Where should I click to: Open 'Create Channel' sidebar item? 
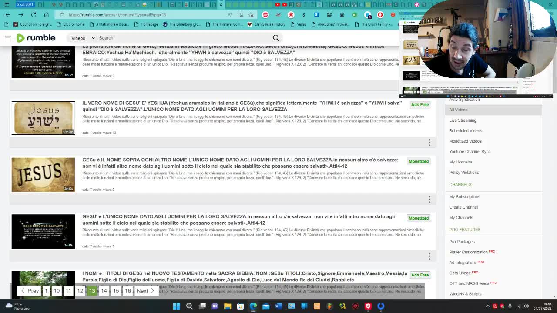(x=463, y=207)
